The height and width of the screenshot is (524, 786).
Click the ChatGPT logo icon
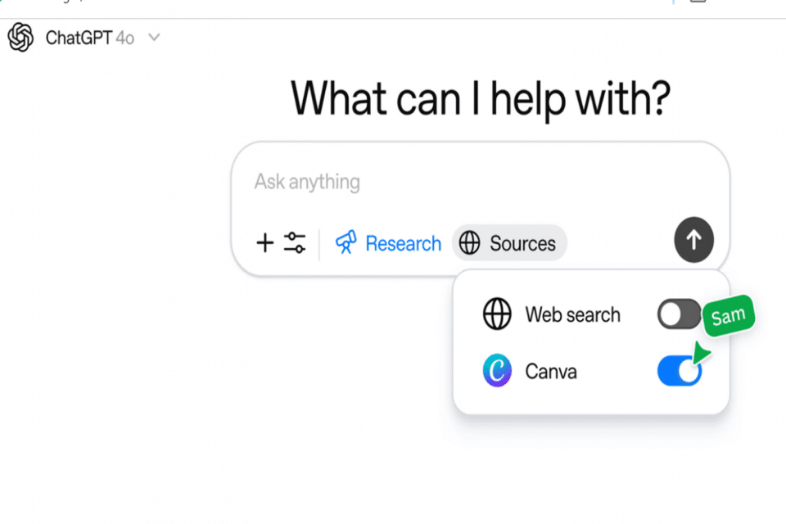tap(20, 38)
